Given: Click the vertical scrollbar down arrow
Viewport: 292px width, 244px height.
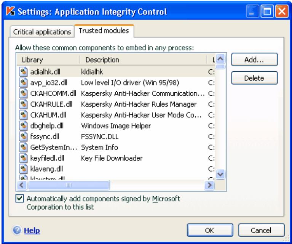Looking at the screenshot, I should (x=220, y=174).
